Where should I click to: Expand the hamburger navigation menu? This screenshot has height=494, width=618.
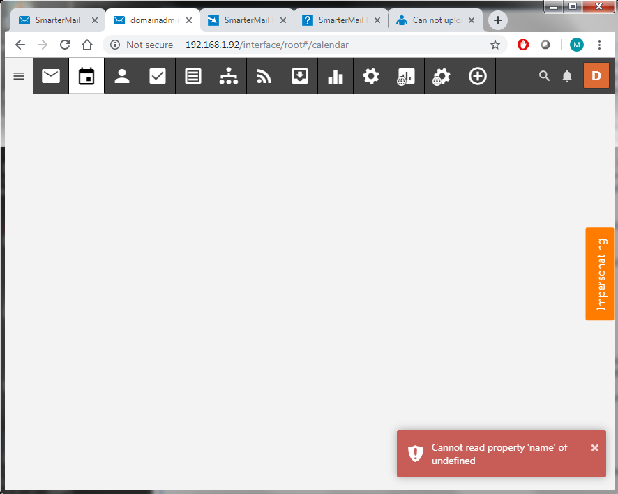[x=19, y=76]
